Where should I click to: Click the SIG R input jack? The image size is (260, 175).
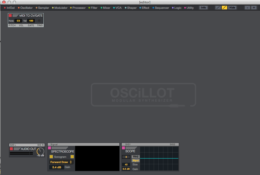(40, 145)
